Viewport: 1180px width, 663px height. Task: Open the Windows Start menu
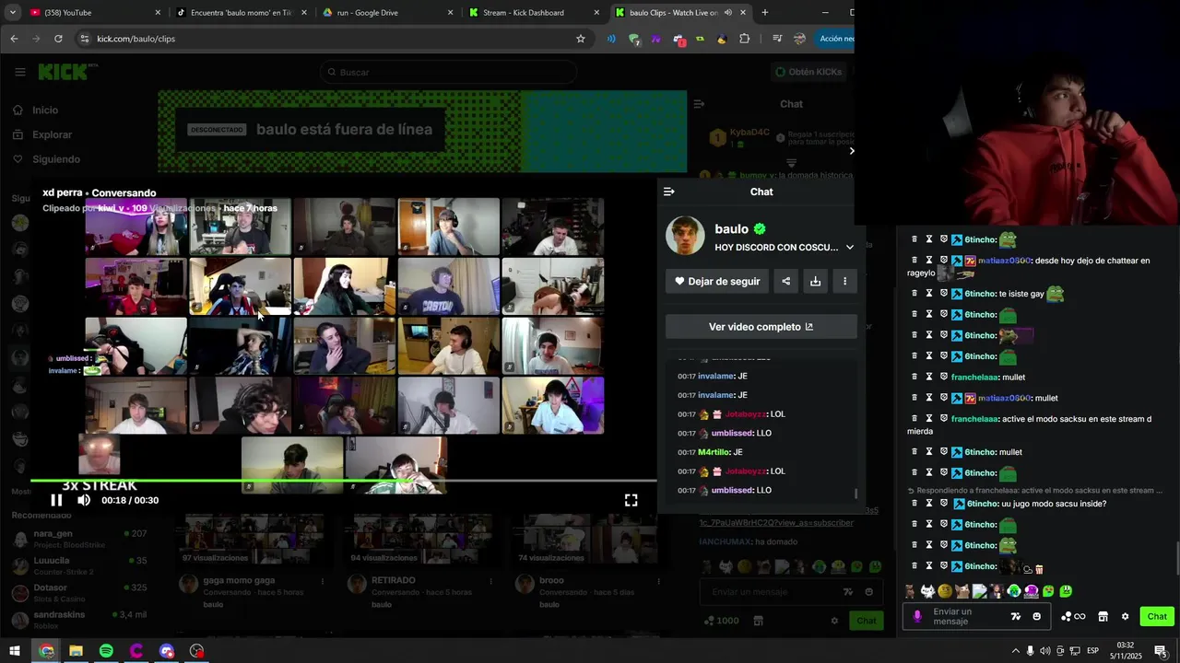click(x=15, y=651)
